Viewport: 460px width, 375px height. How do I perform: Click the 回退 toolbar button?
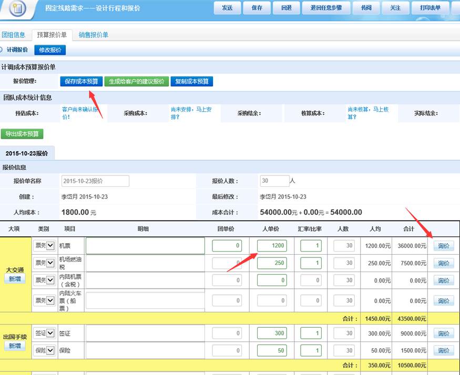pyautogui.click(x=287, y=8)
